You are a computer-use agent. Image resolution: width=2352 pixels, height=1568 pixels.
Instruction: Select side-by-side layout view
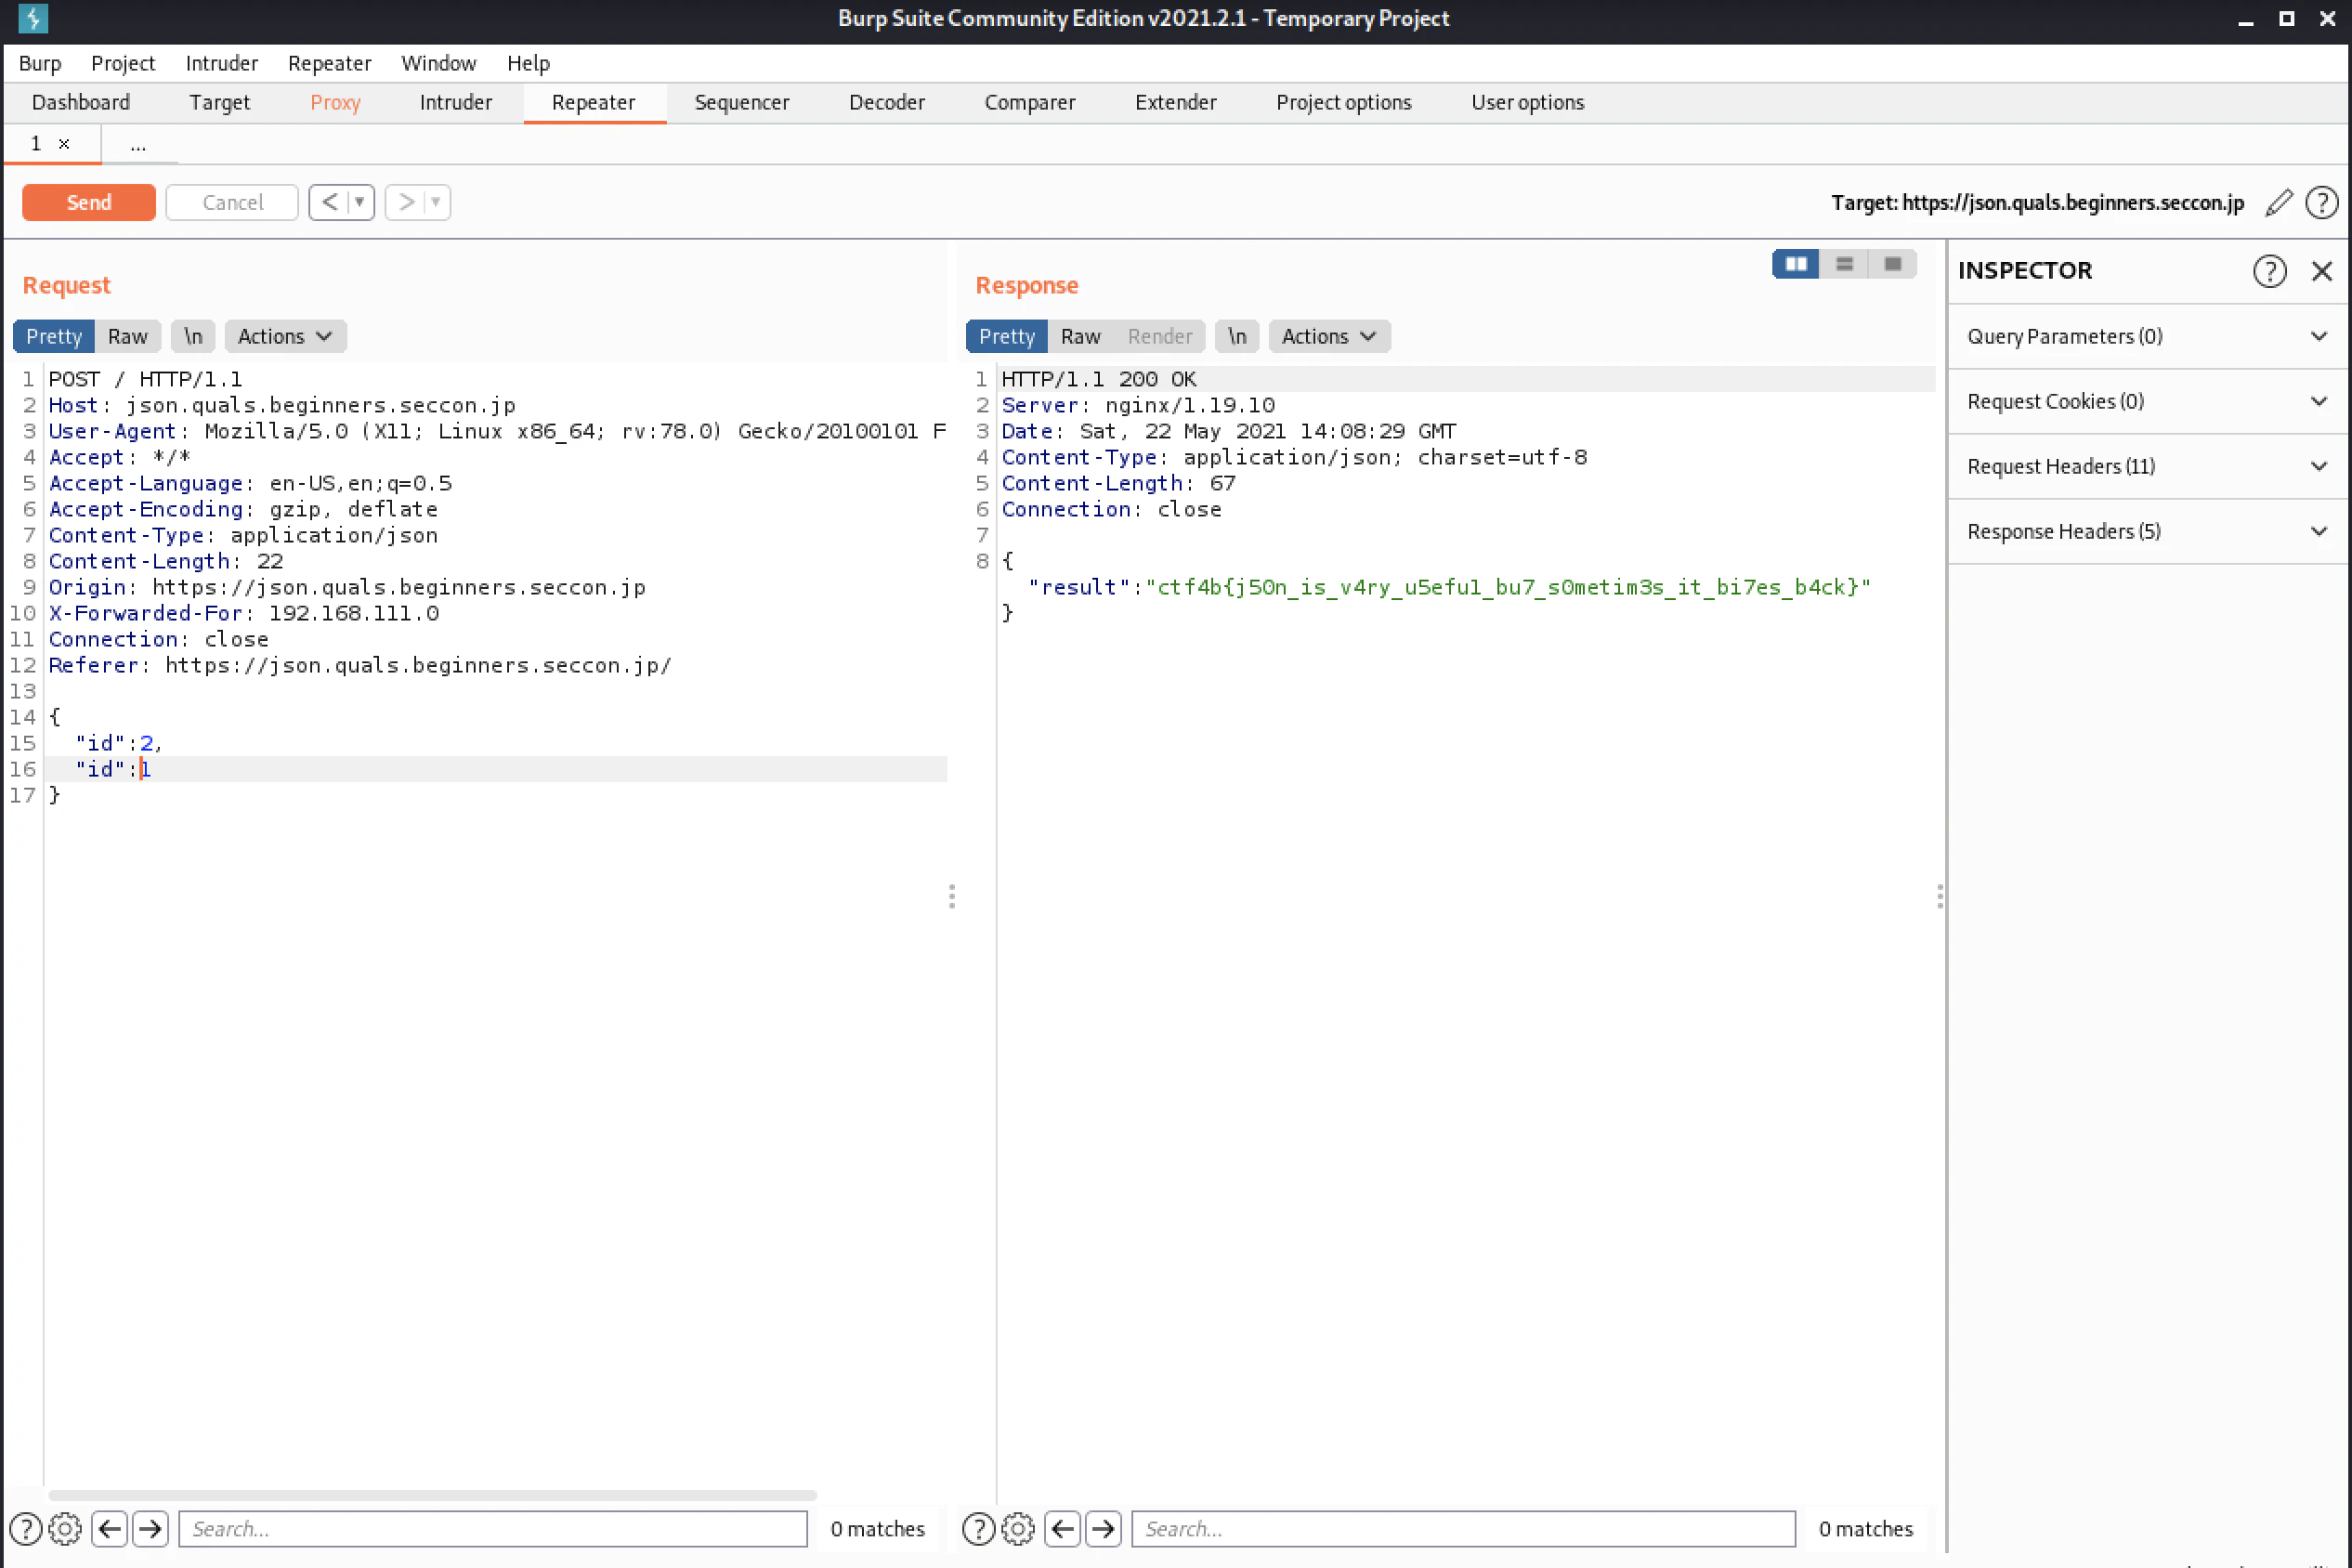tap(1796, 264)
